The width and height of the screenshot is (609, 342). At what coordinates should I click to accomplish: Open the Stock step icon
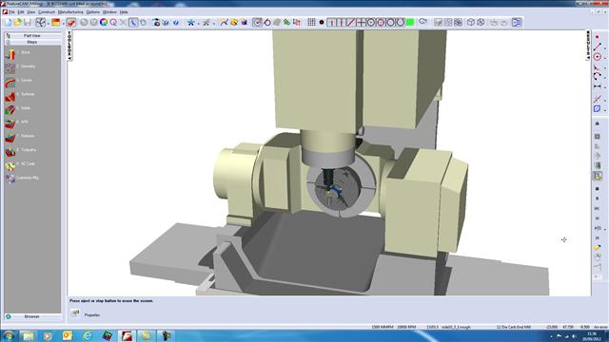pyautogui.click(x=10, y=53)
